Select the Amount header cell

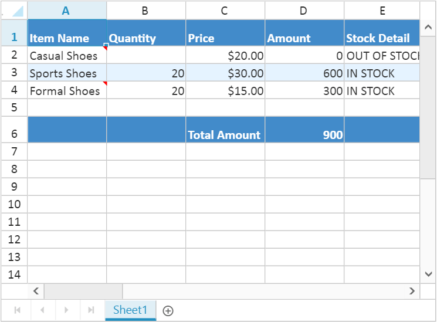click(x=304, y=33)
